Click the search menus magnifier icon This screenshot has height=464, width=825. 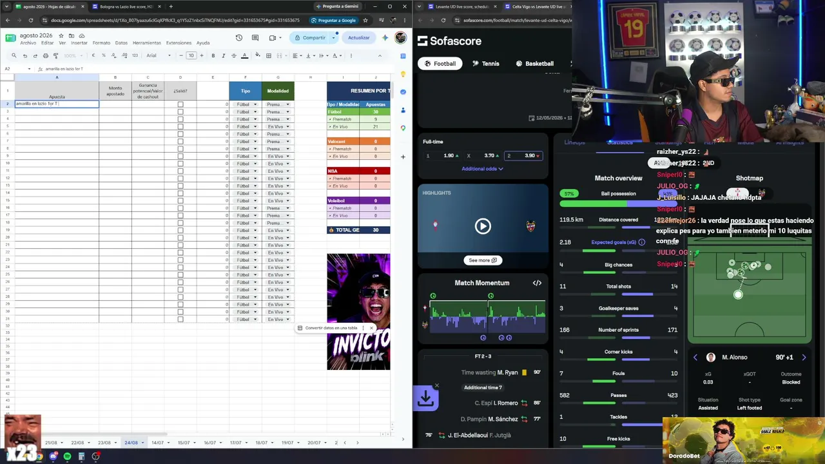point(15,55)
